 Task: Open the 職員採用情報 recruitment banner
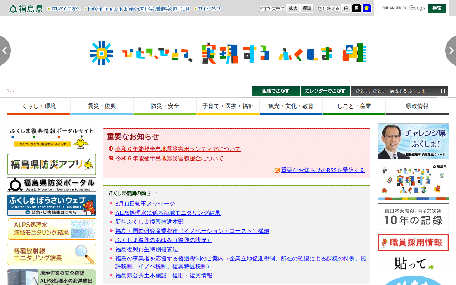pyautogui.click(x=413, y=243)
